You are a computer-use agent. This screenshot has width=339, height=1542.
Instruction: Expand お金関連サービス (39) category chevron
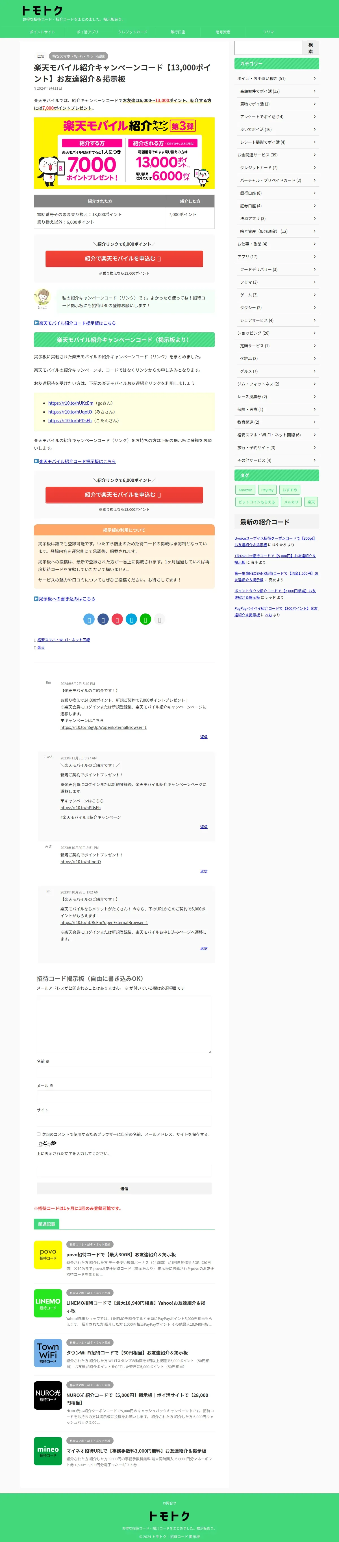pyautogui.click(x=314, y=155)
